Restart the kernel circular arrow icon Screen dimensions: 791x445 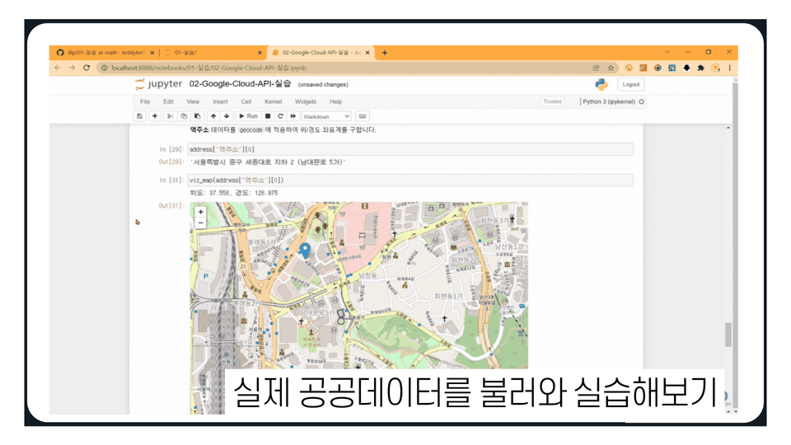280,116
